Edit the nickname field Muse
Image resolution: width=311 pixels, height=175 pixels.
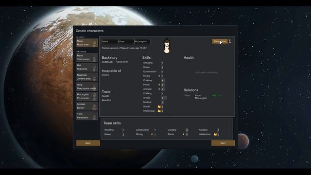click(126, 41)
